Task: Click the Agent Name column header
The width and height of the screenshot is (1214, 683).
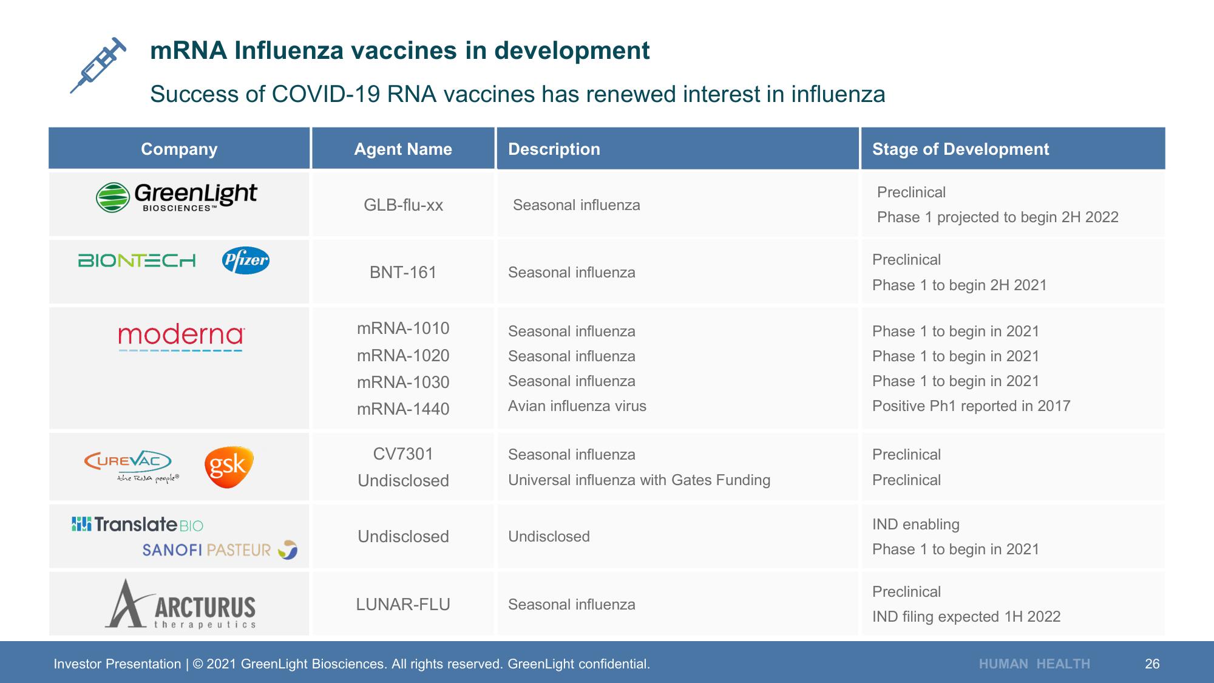Action: pos(403,149)
